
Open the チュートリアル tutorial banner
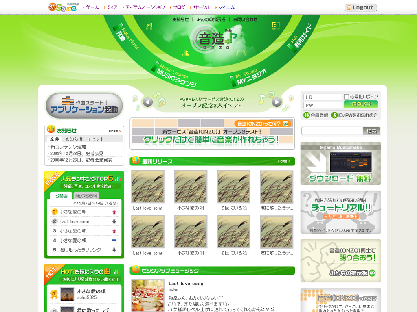coord(341,212)
